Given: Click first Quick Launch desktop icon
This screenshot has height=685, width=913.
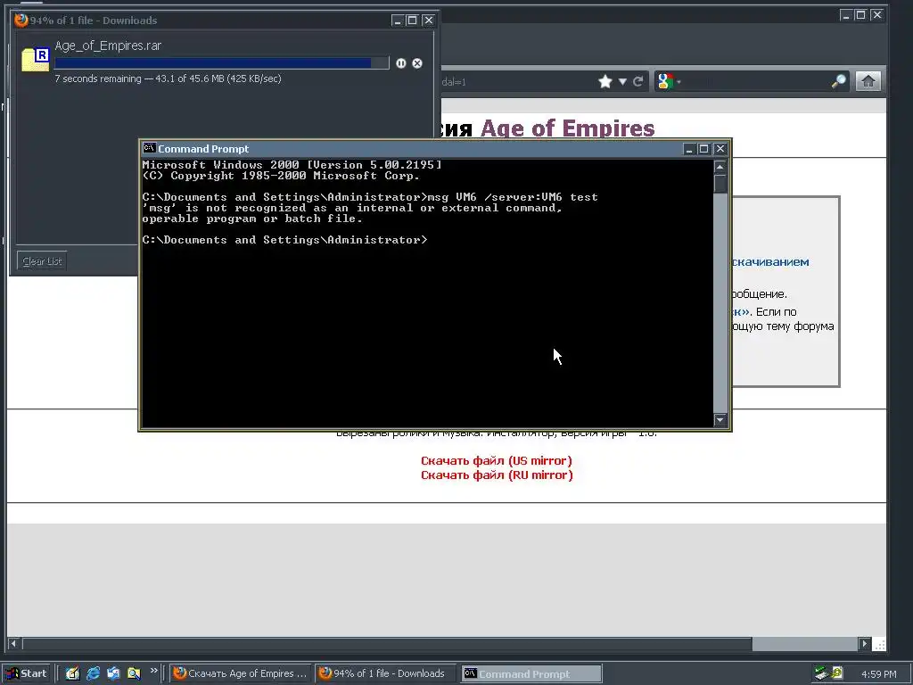Looking at the screenshot, I should pos(72,673).
